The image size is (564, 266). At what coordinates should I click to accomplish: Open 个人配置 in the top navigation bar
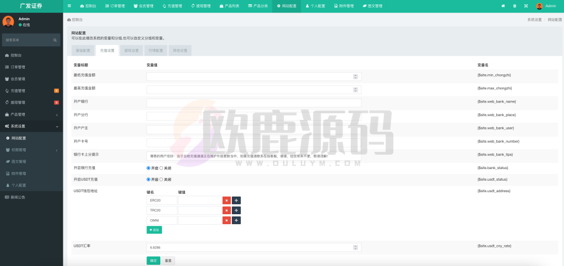point(316,6)
